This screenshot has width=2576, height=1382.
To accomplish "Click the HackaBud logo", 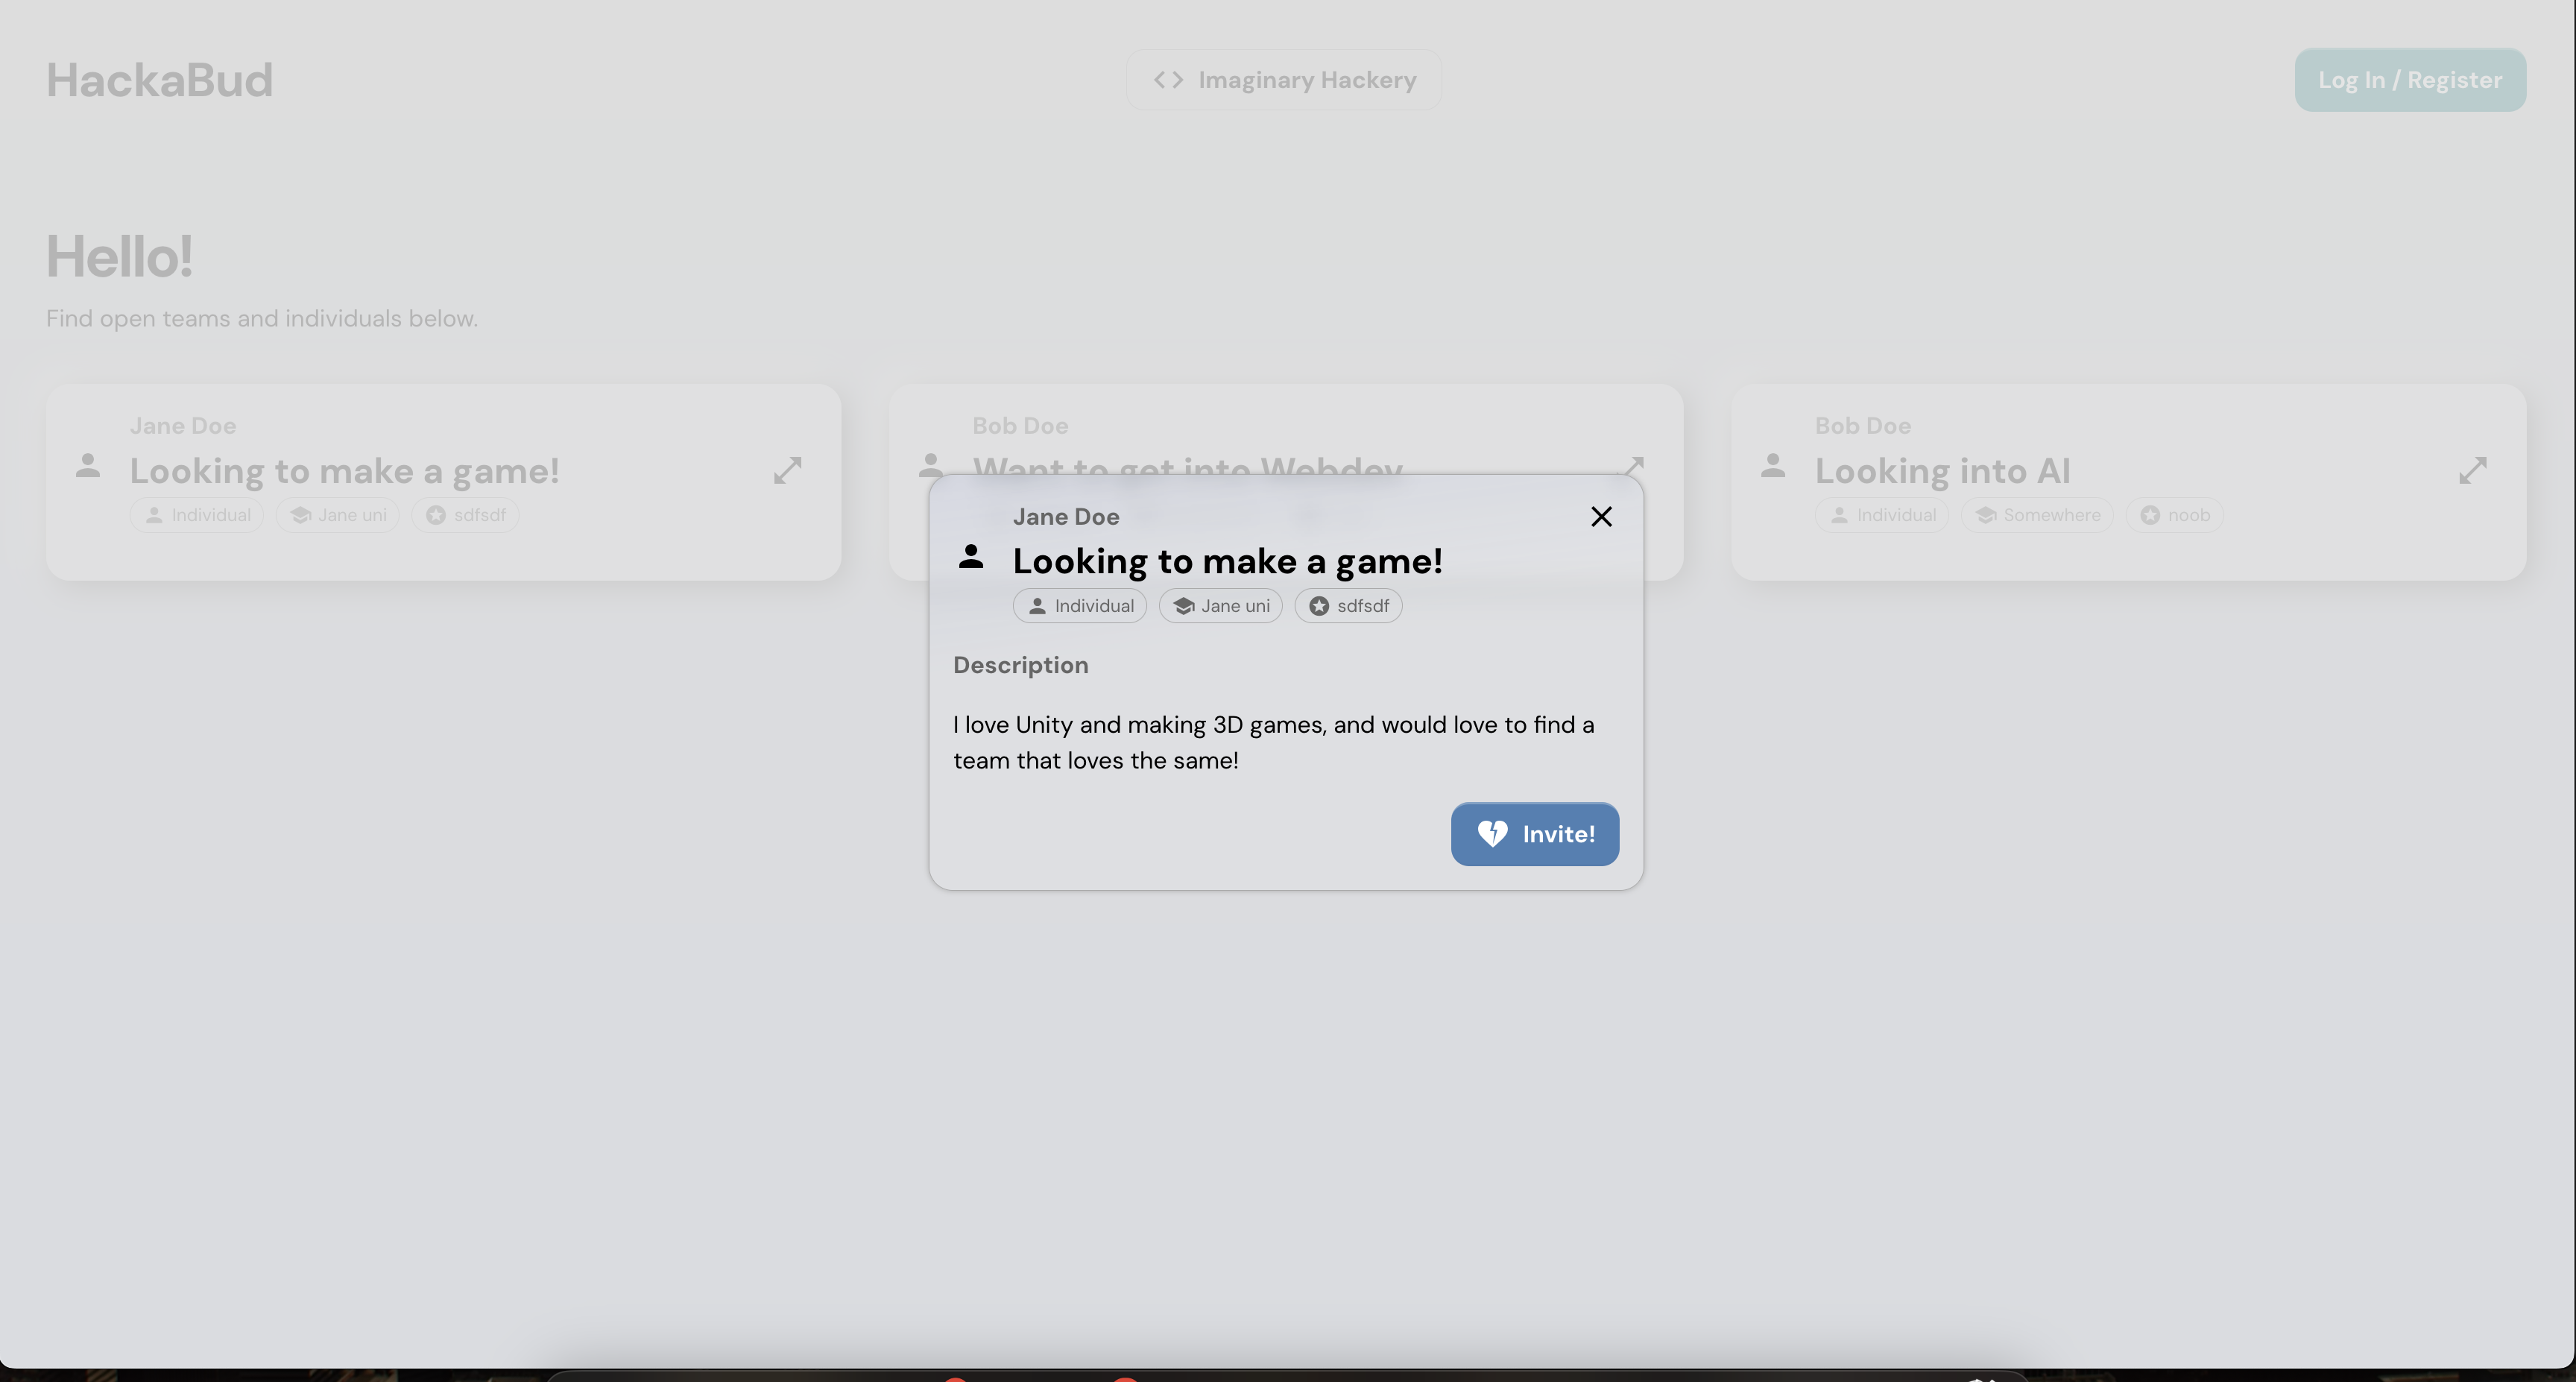I will click(159, 80).
